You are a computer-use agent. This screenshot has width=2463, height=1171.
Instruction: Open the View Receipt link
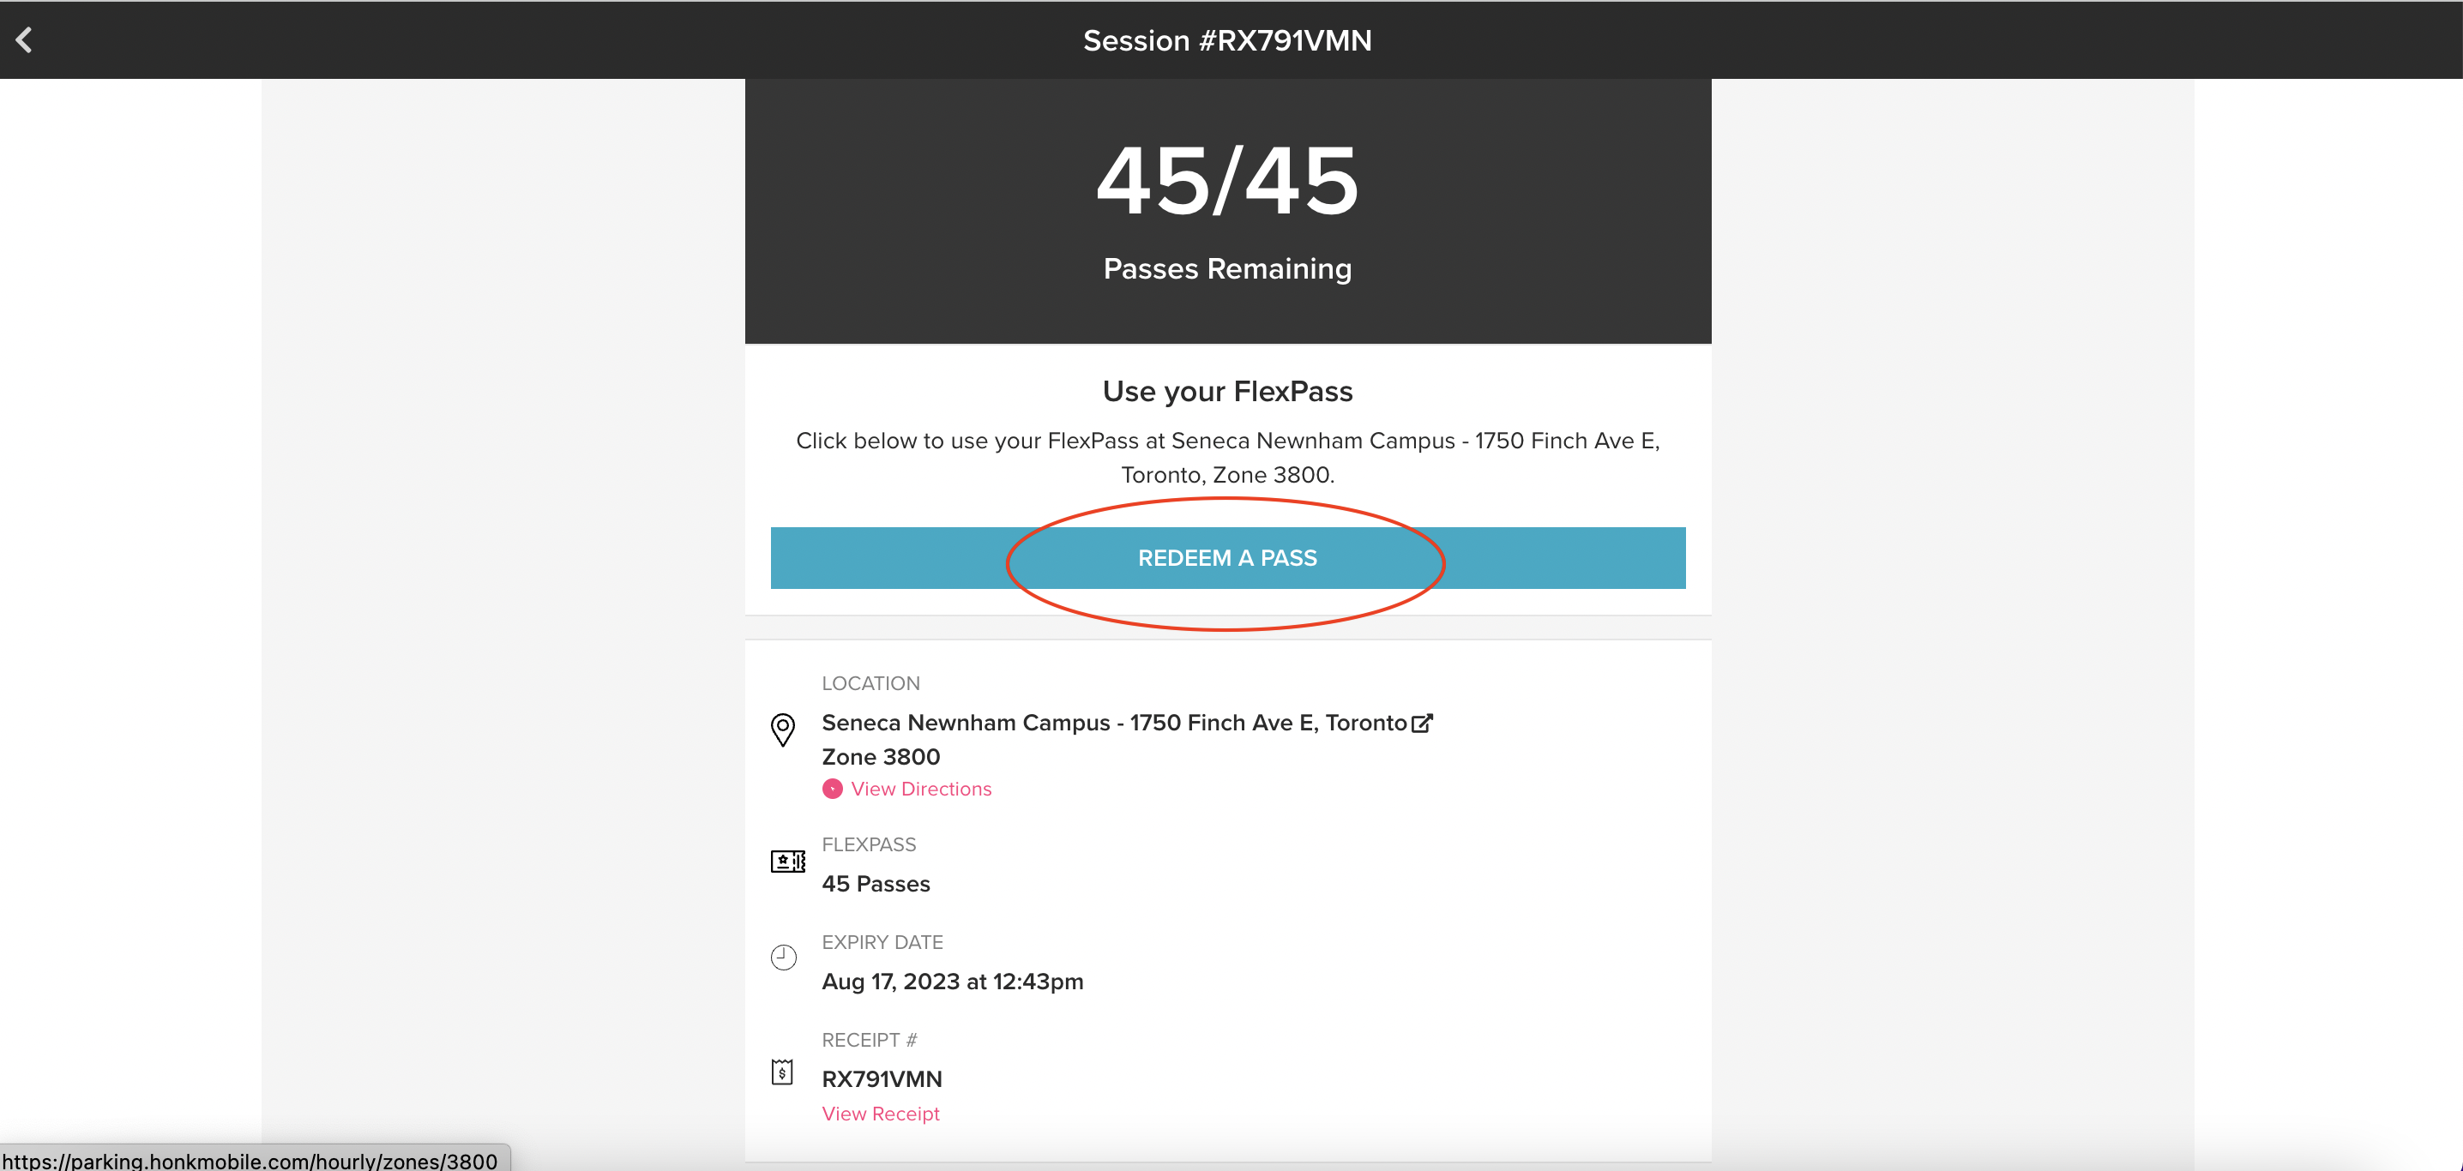point(881,1114)
